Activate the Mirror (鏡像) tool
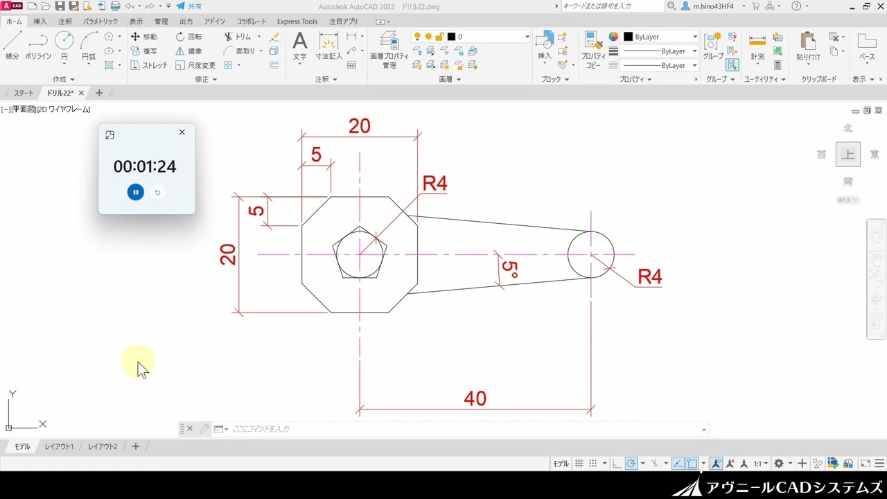Screen dimensions: 887x499 pos(188,51)
